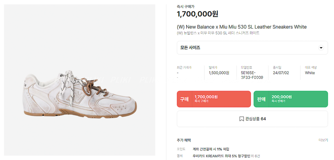Viewport: 334px width, 160px height.
Task: Click the 계좌 간편결제 시 1% 적립 text
Action: (x=211, y=149)
